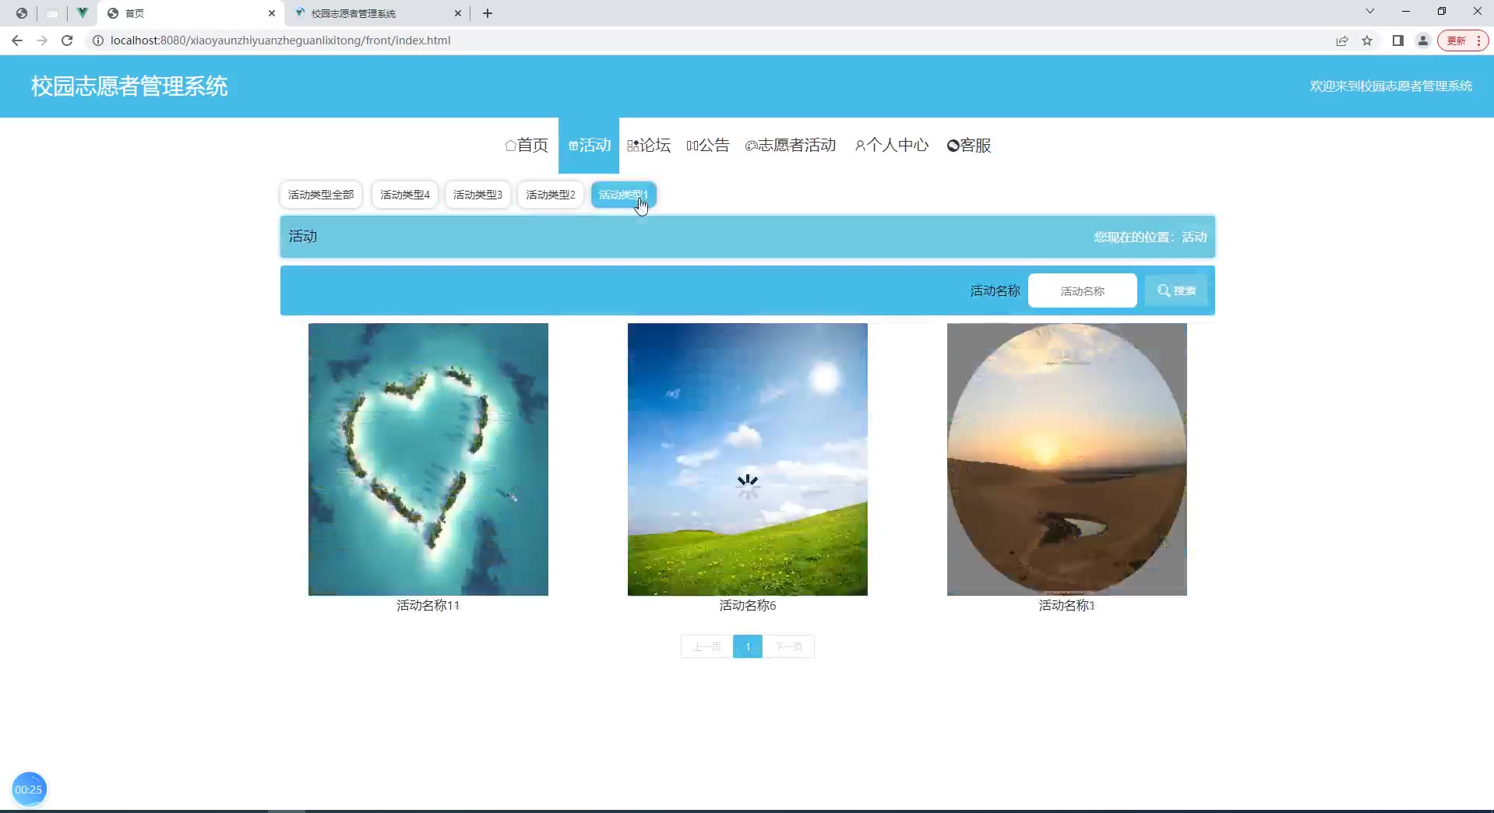Go to previous page with 上一页
The width and height of the screenshot is (1494, 813).
pos(706,646)
